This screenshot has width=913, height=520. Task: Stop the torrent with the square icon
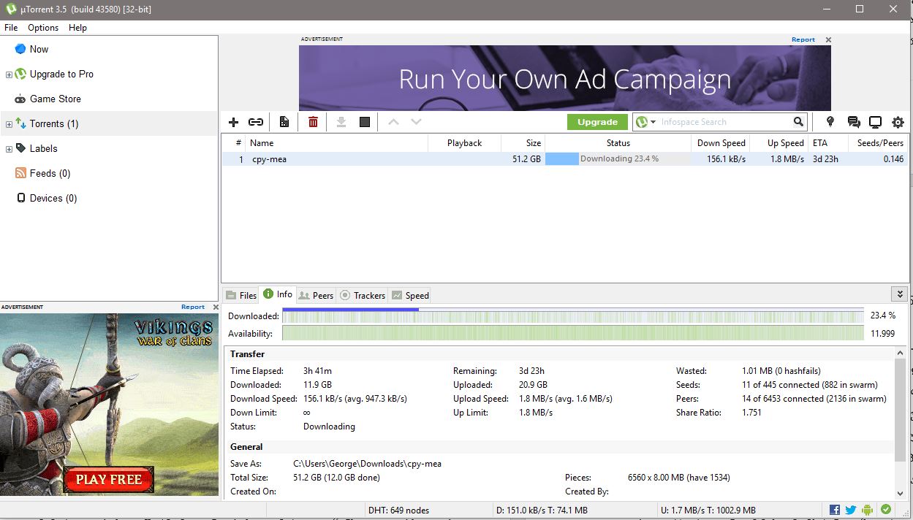[x=365, y=122]
